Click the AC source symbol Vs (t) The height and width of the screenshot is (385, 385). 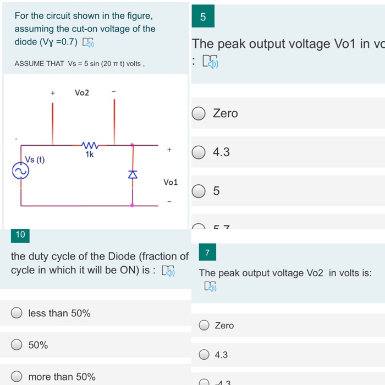click(x=21, y=170)
